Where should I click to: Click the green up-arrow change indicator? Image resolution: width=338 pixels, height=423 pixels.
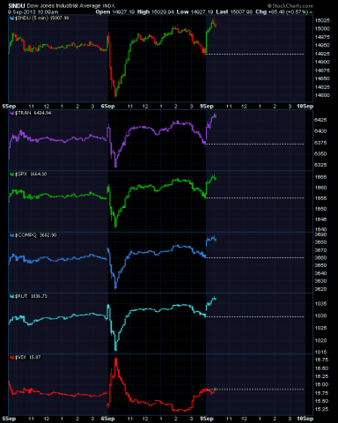(311, 12)
